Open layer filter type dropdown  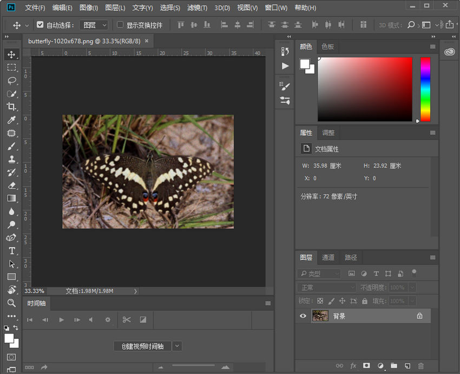pos(319,273)
